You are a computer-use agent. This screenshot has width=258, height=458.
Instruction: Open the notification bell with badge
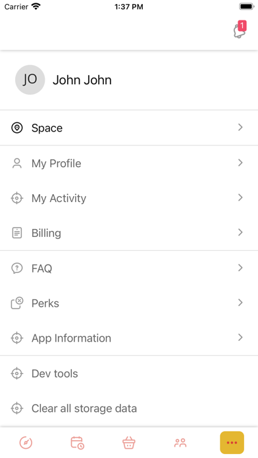tap(240, 30)
